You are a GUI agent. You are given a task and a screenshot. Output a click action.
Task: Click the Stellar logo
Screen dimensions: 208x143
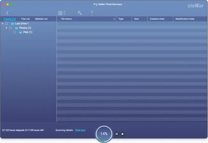196,5
